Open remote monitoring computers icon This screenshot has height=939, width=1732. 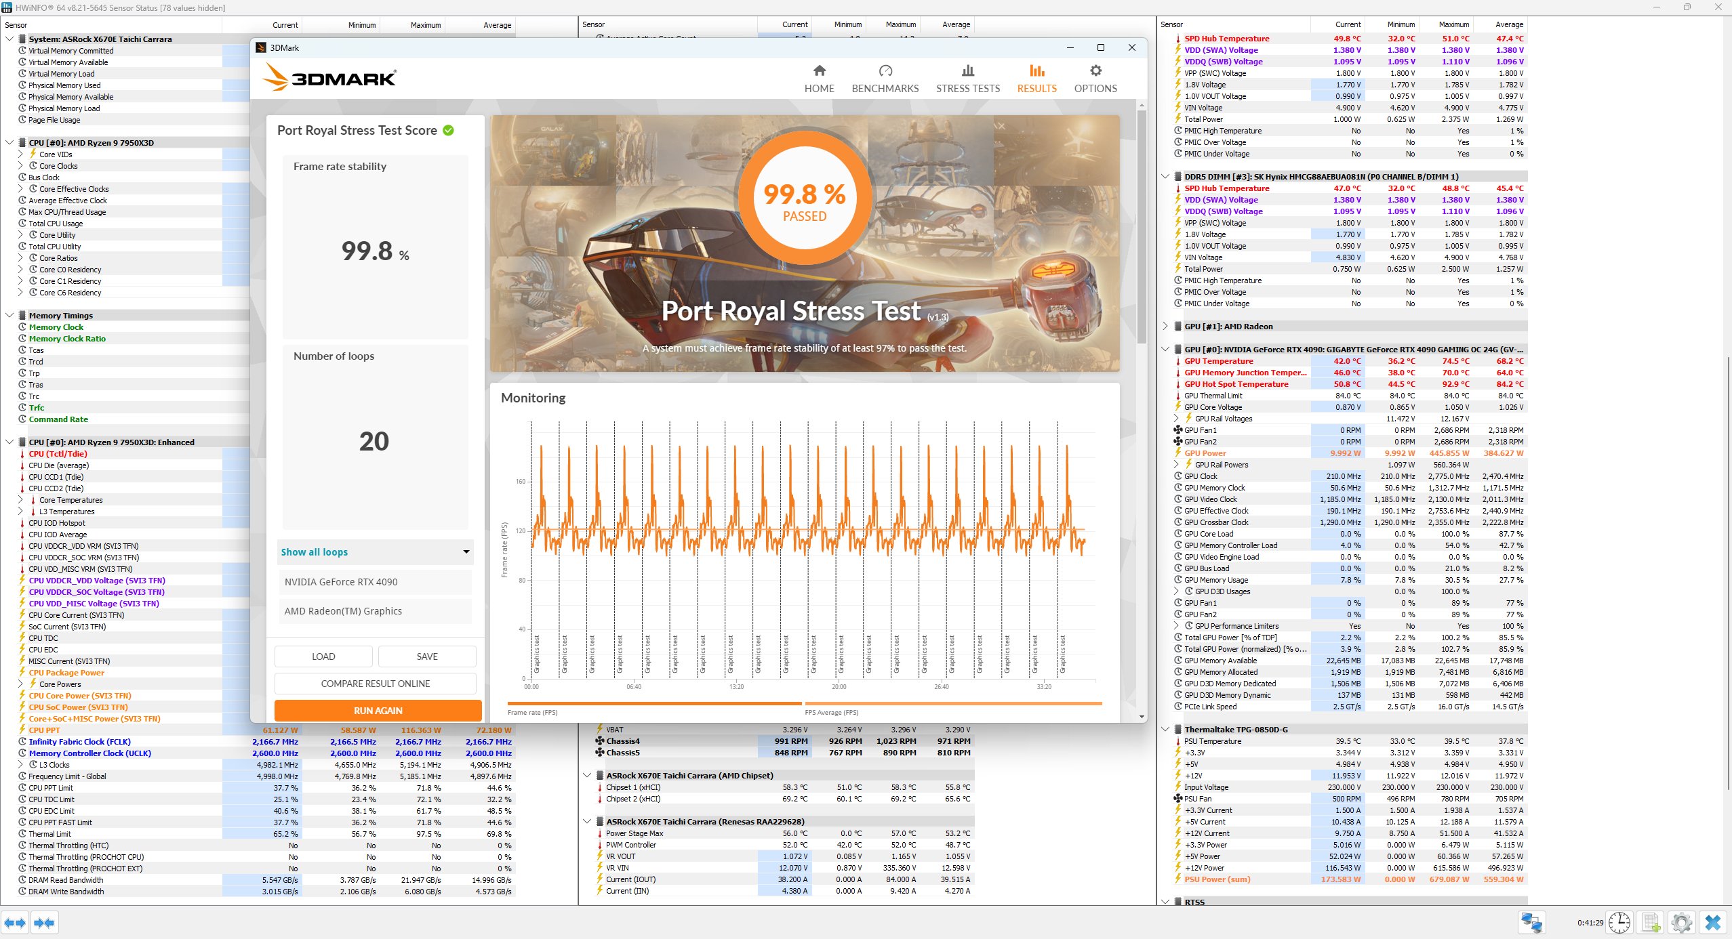(1531, 923)
